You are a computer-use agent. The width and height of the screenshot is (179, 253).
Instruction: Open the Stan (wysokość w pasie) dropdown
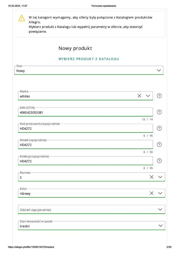(x=160, y=226)
